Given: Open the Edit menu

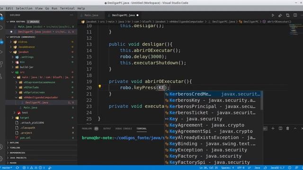Looking at the screenshot, I should click(9, 8).
